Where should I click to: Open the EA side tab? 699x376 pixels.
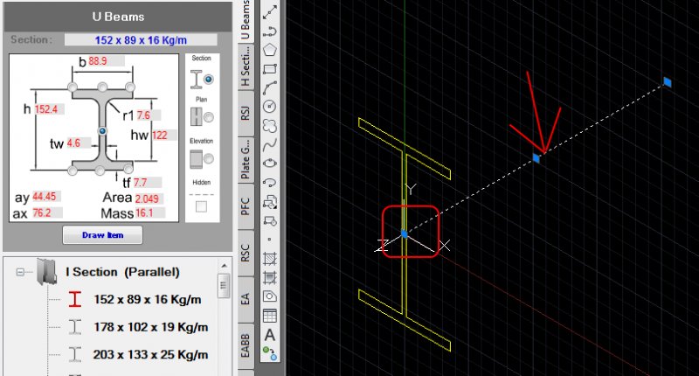click(246, 298)
